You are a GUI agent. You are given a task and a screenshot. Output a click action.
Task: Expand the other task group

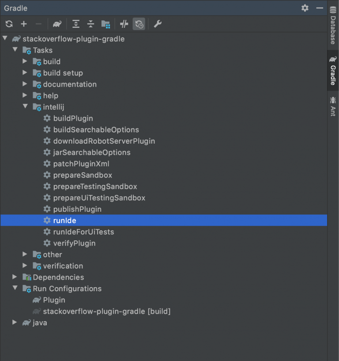point(25,254)
